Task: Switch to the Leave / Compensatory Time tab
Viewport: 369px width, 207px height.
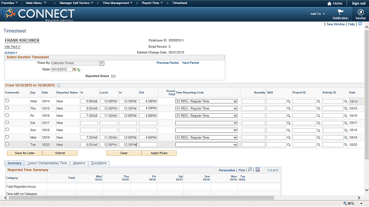Action: (47, 163)
